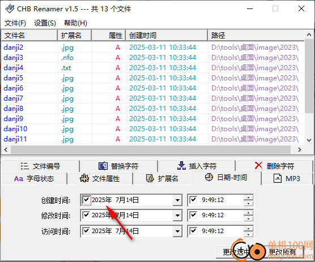This screenshot has width=315, height=262.
Task: Toggle the 创建时间 time checkbox
Action: pos(193,200)
